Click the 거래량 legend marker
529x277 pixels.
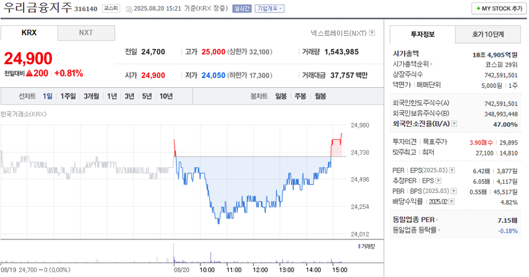(359, 247)
